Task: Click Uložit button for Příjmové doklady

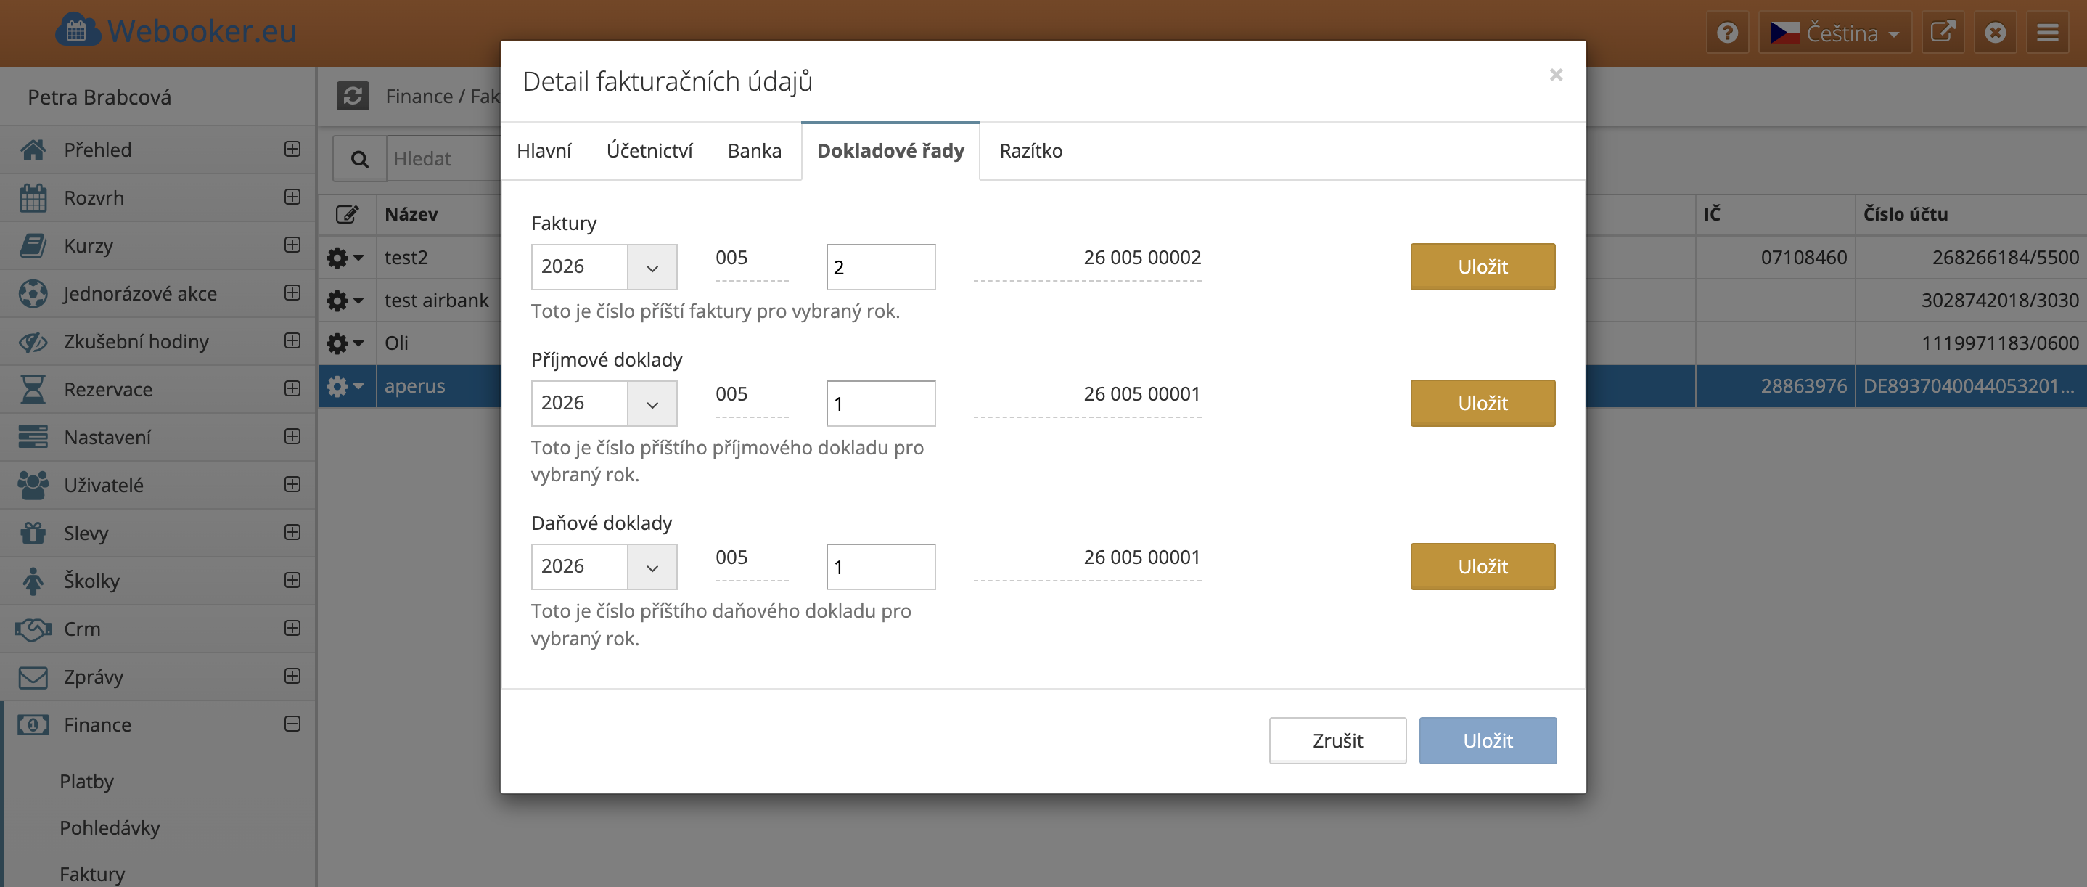Action: point(1482,404)
